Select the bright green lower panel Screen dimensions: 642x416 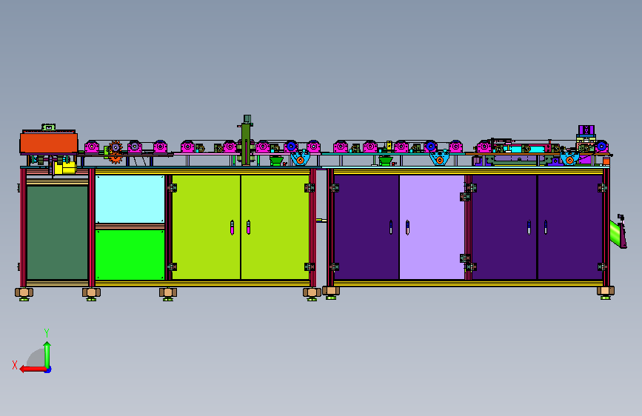130,255
